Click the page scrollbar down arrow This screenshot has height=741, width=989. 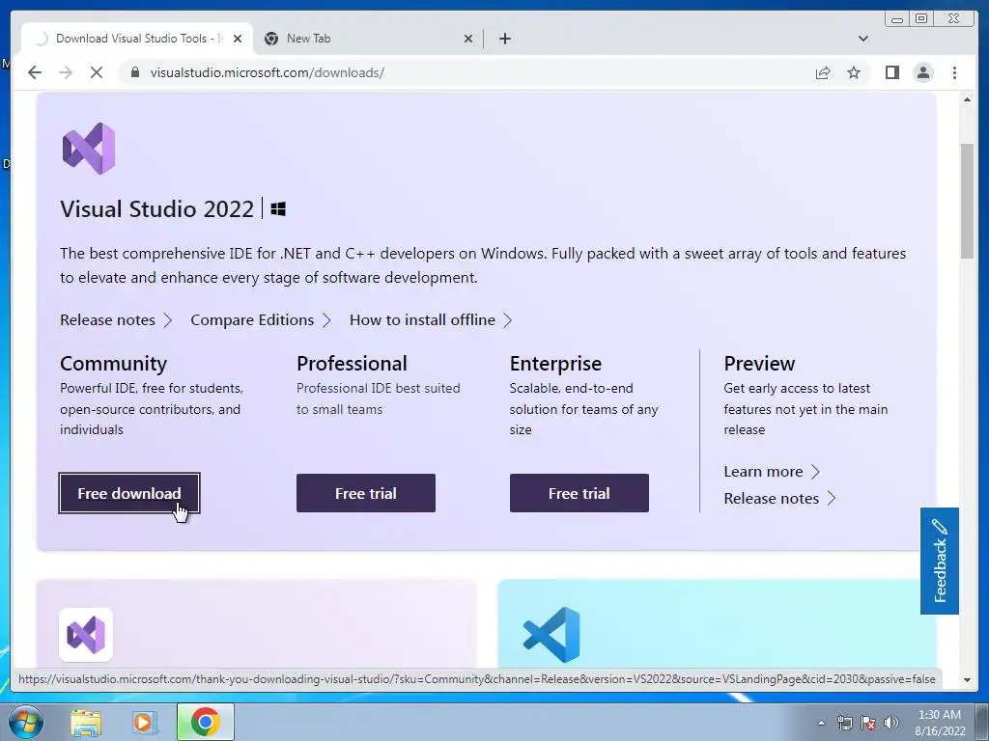coord(967,680)
